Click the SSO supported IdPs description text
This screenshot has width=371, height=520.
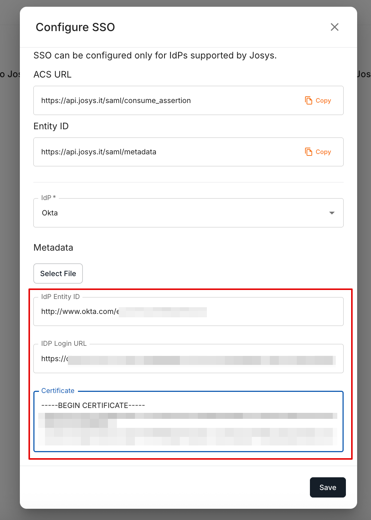[155, 55]
